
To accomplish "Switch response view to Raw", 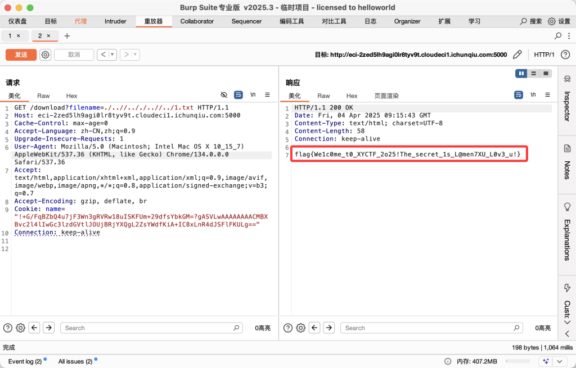I will pyautogui.click(x=323, y=96).
